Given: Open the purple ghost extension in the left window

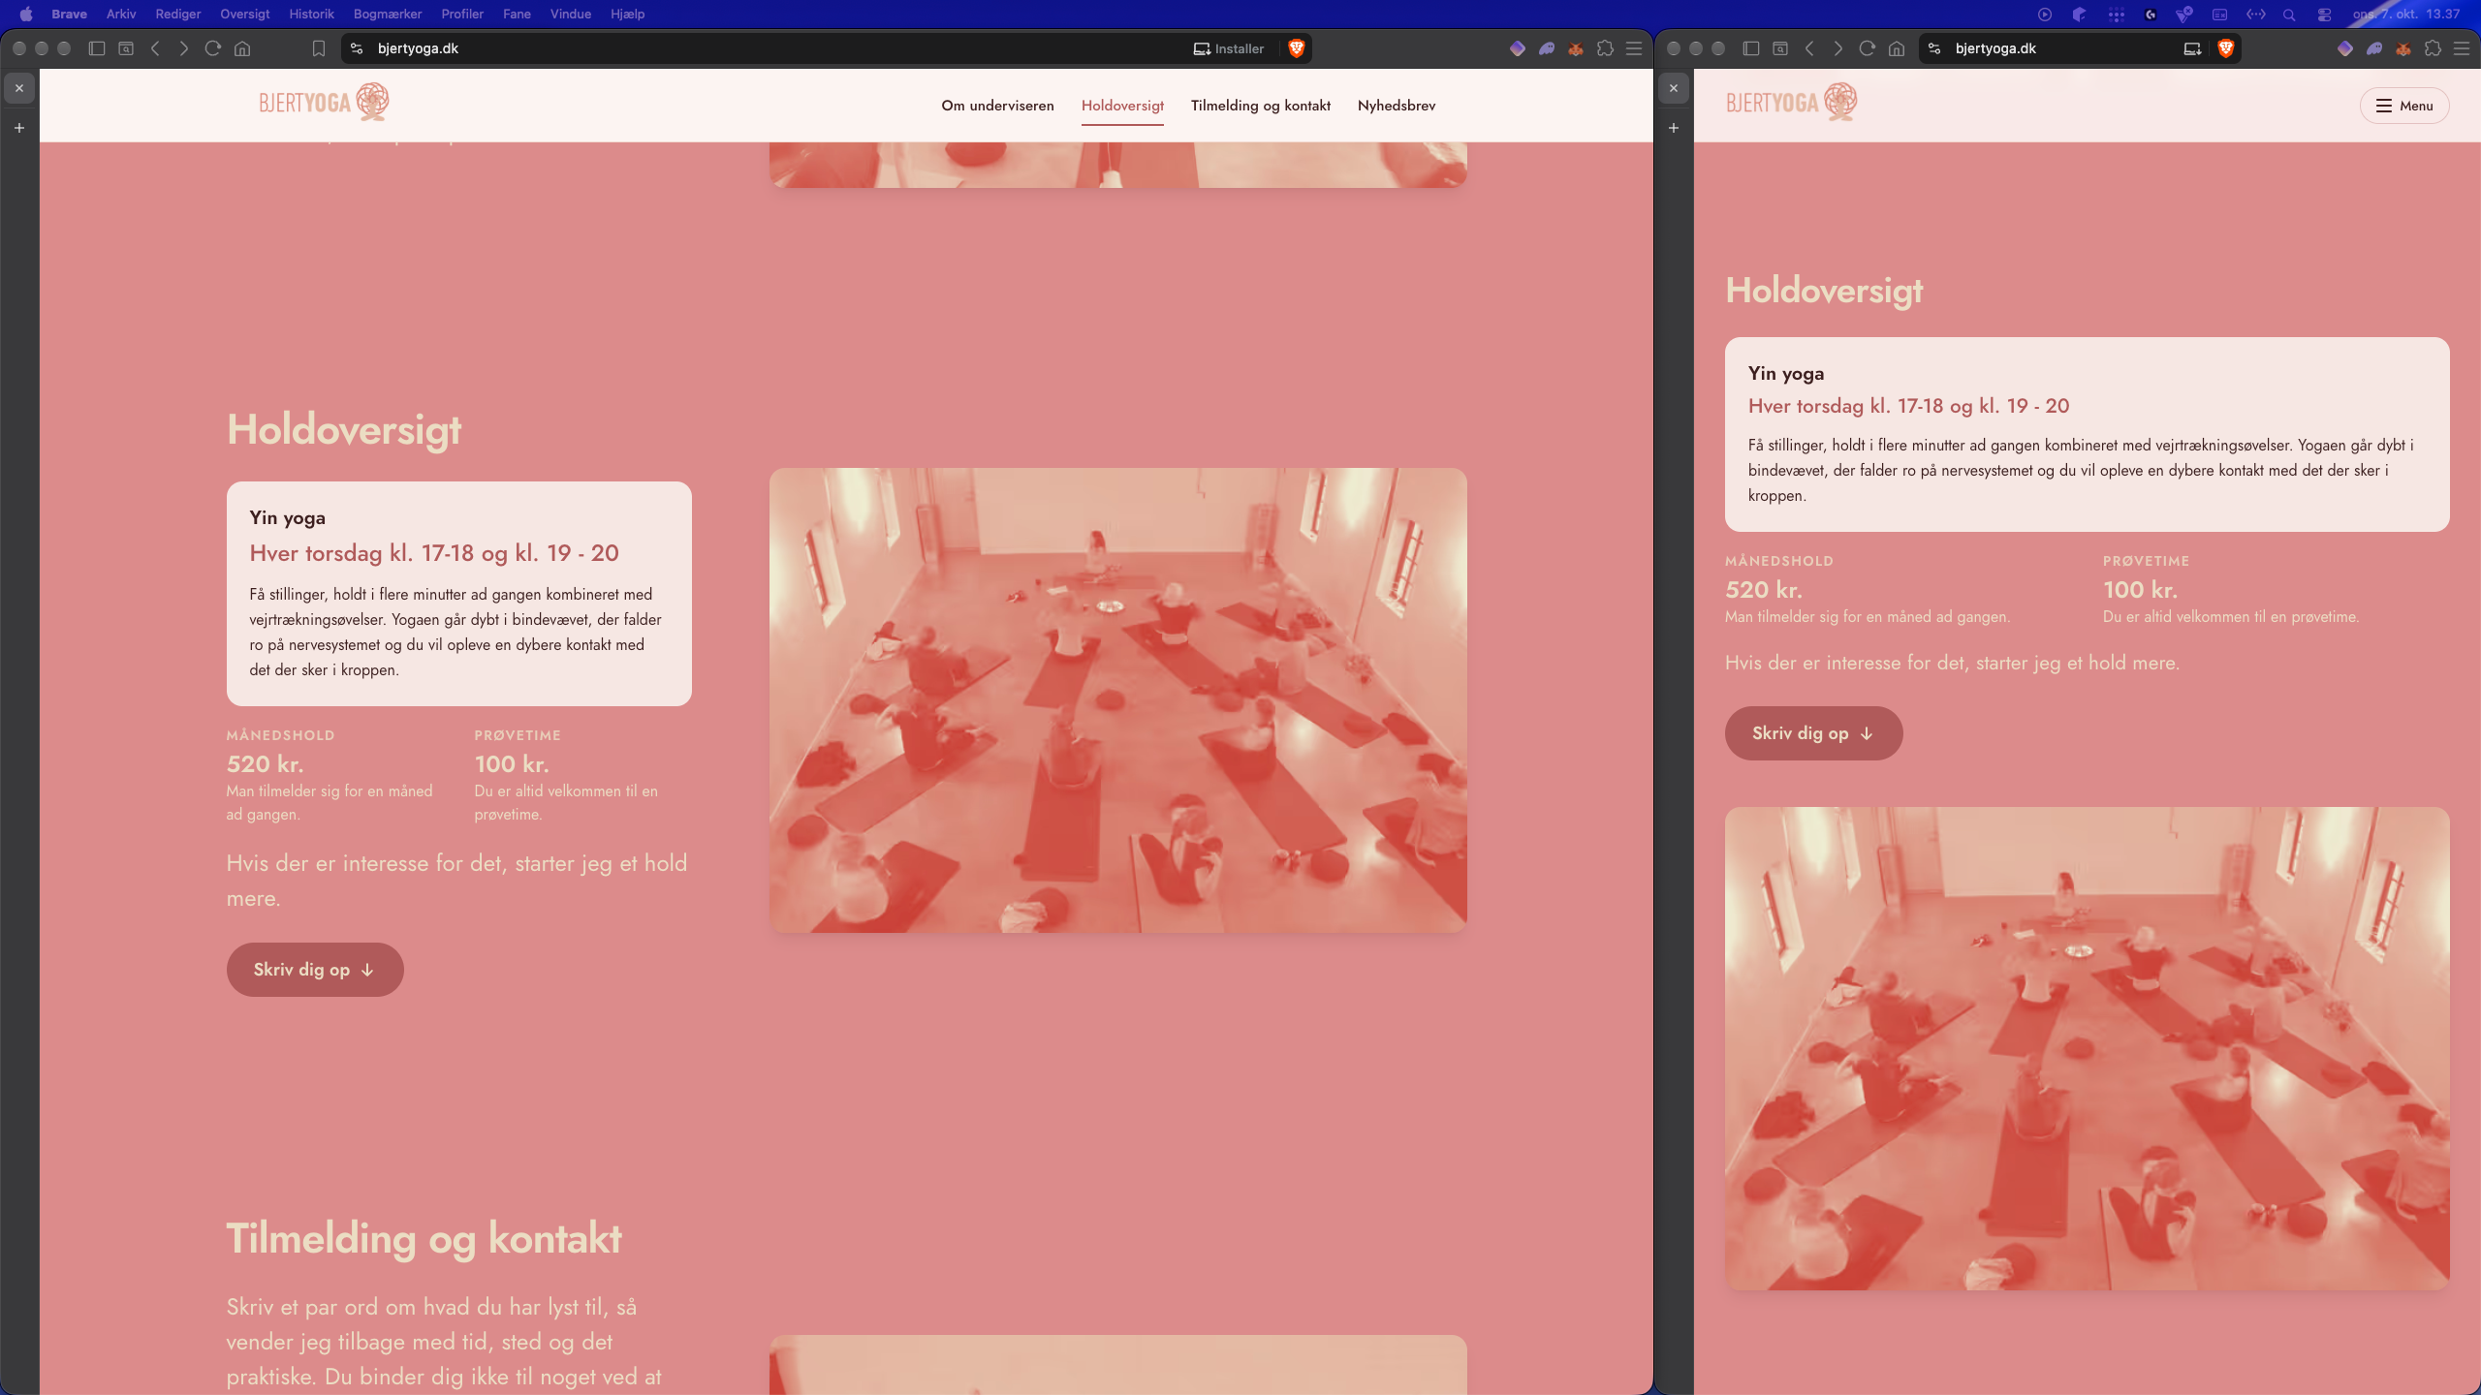Looking at the screenshot, I should (x=1547, y=48).
